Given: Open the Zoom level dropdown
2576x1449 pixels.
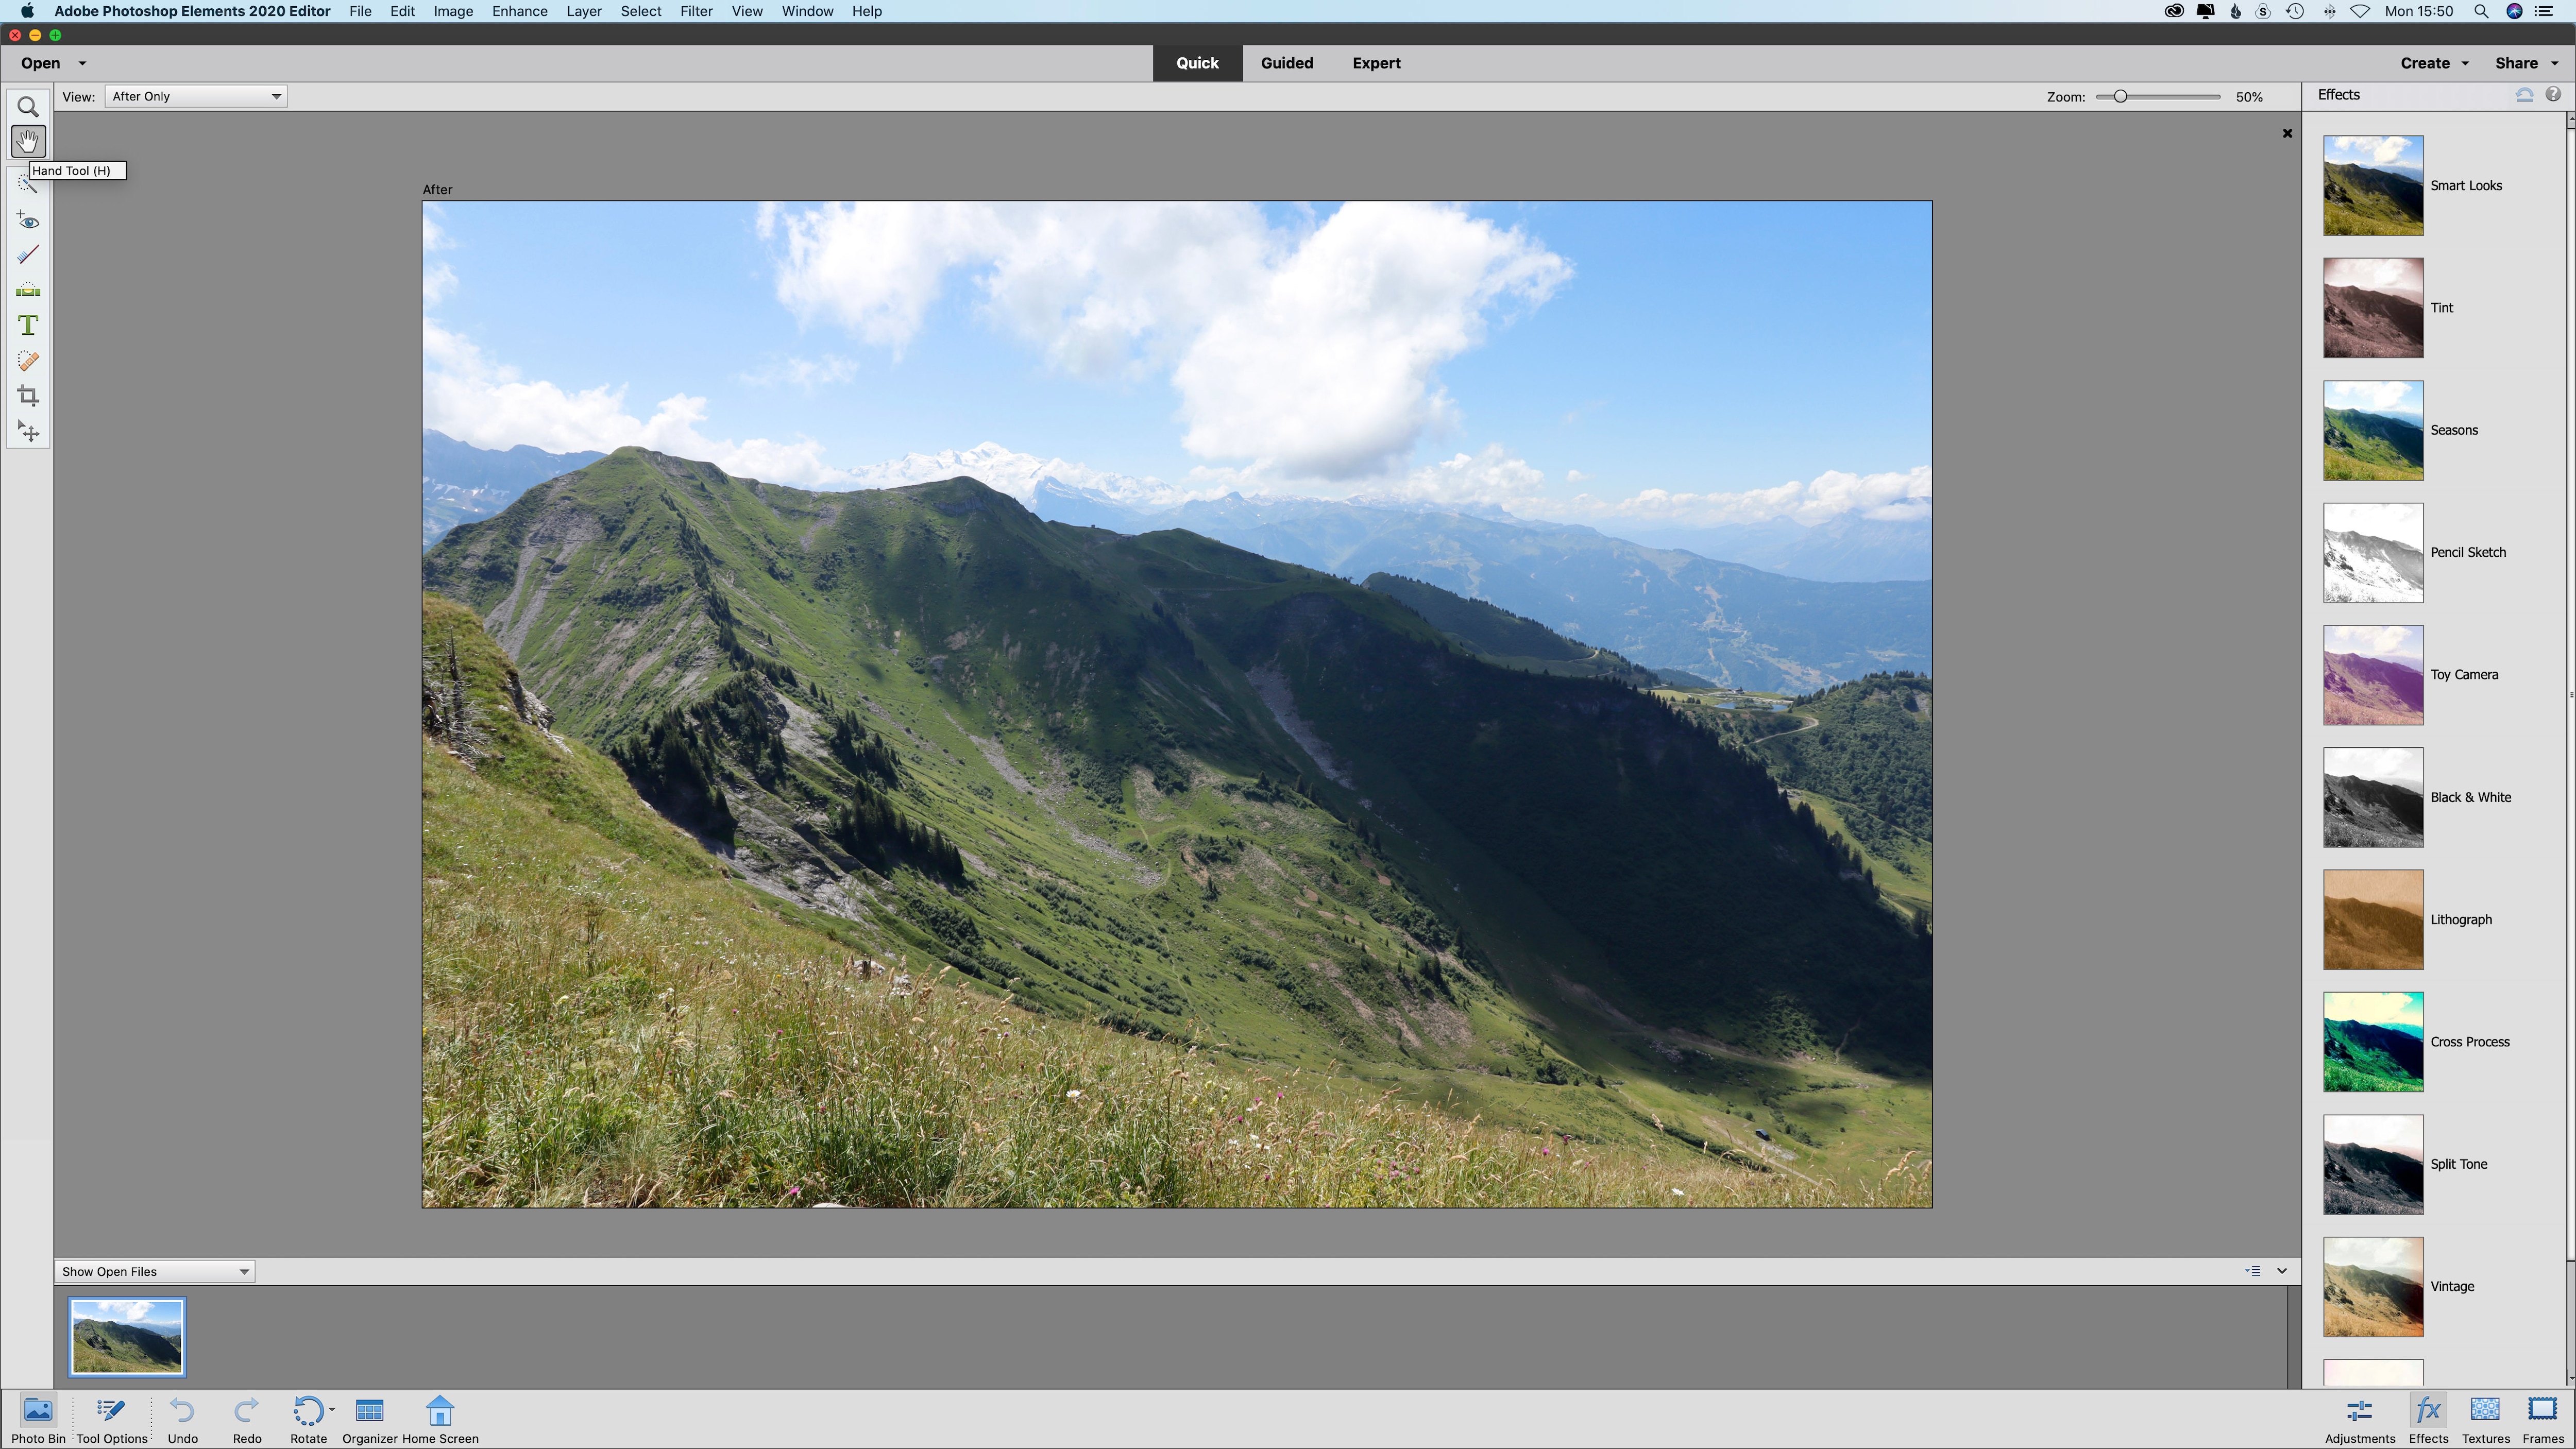Looking at the screenshot, I should (2249, 95).
